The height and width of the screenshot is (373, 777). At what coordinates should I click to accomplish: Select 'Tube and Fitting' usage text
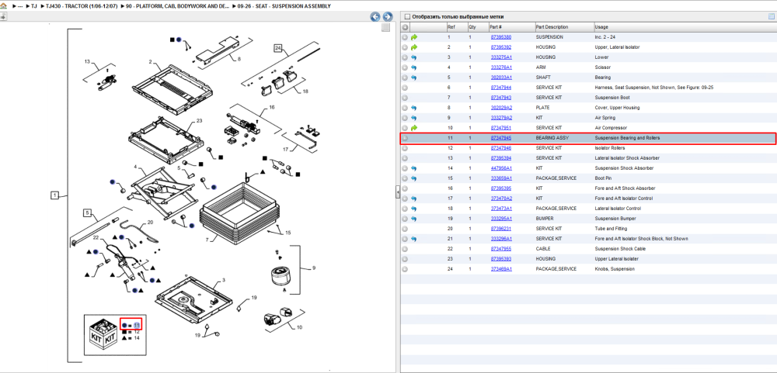(611, 229)
